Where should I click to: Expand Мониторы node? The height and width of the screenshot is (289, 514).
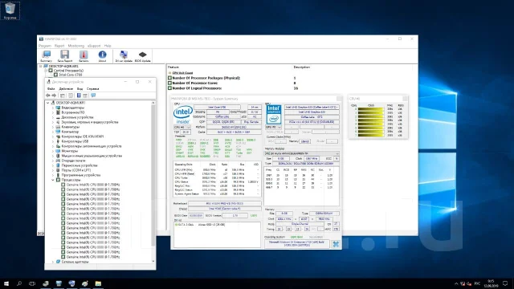pyautogui.click(x=53, y=151)
